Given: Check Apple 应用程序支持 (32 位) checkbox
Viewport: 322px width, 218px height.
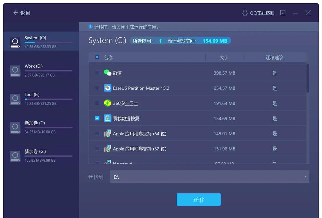Looking at the screenshot, I should (97, 148).
